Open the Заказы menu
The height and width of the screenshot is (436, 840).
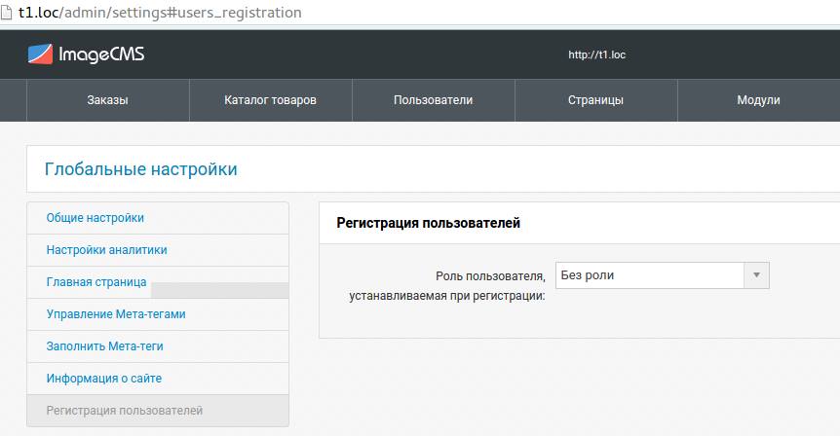[107, 100]
